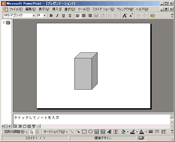Click the arrow style icon

163,132
